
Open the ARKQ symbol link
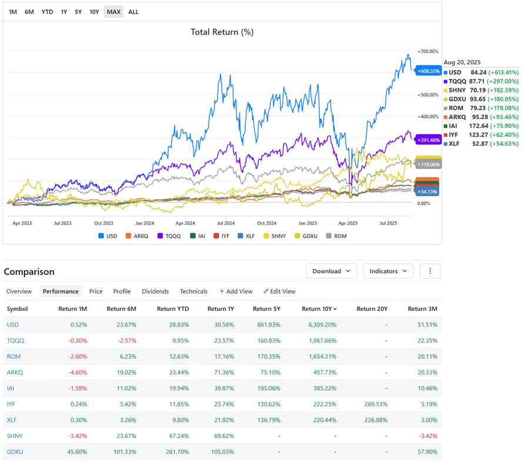coord(15,373)
